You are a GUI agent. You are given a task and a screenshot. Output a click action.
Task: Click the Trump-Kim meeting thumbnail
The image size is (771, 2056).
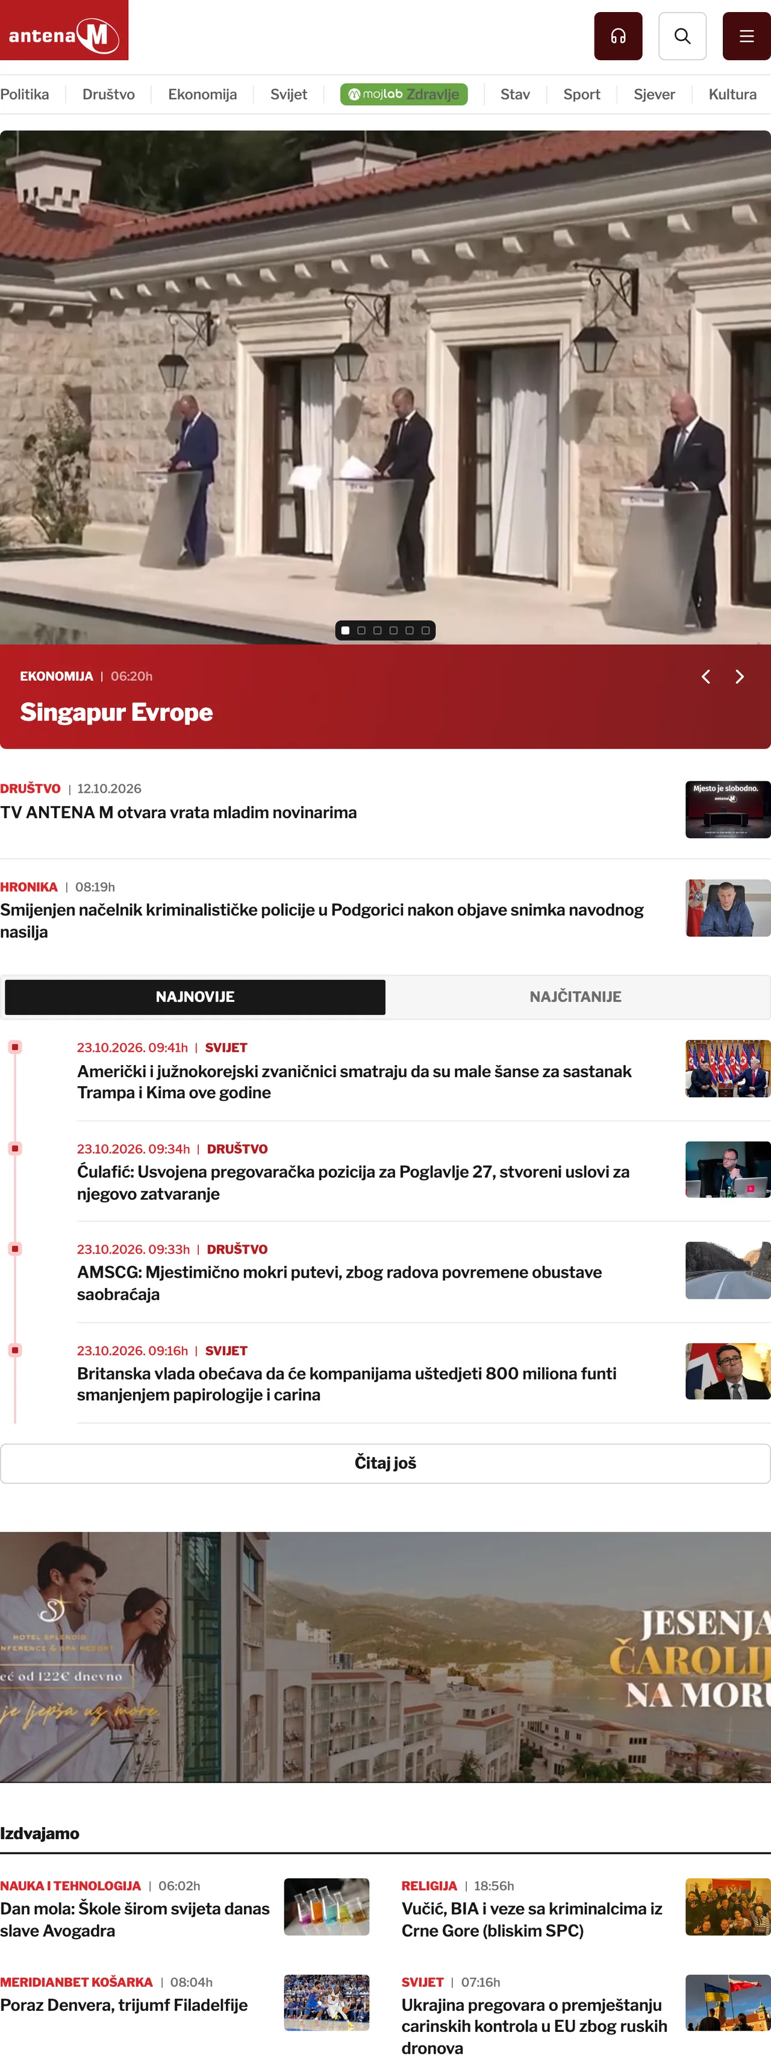[x=728, y=1069]
